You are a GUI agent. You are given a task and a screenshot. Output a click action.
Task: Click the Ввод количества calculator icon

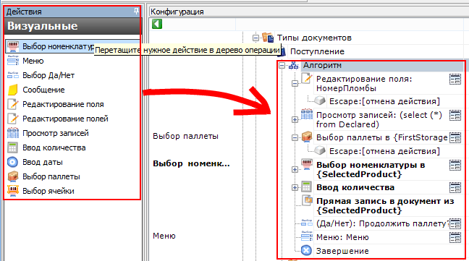(x=12, y=147)
